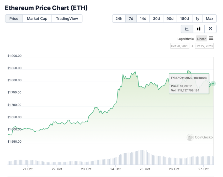Click the Max range button
223x177 pixels.
210,18
